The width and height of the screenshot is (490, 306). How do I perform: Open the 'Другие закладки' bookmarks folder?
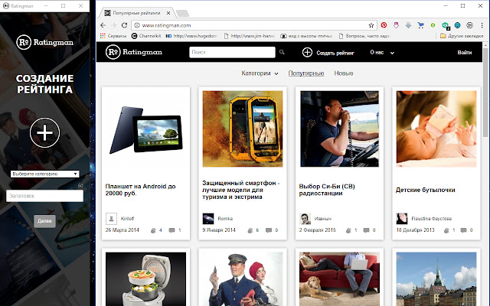click(x=462, y=36)
